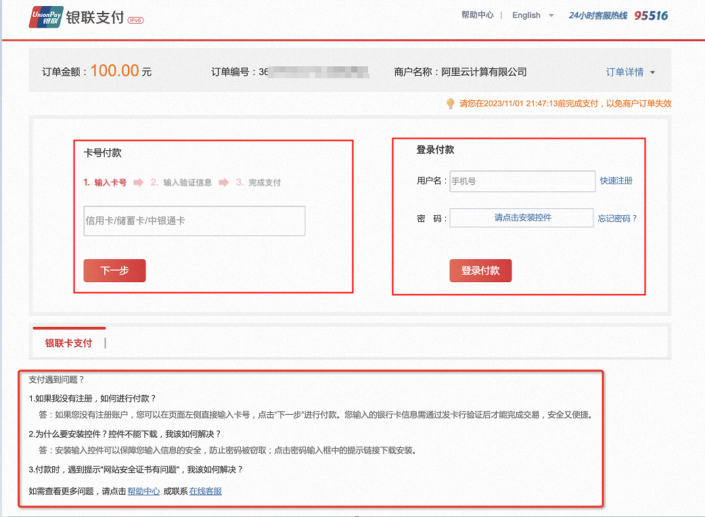Click the arrow between steps 1 and 2
The width and height of the screenshot is (705, 517).
point(139,183)
